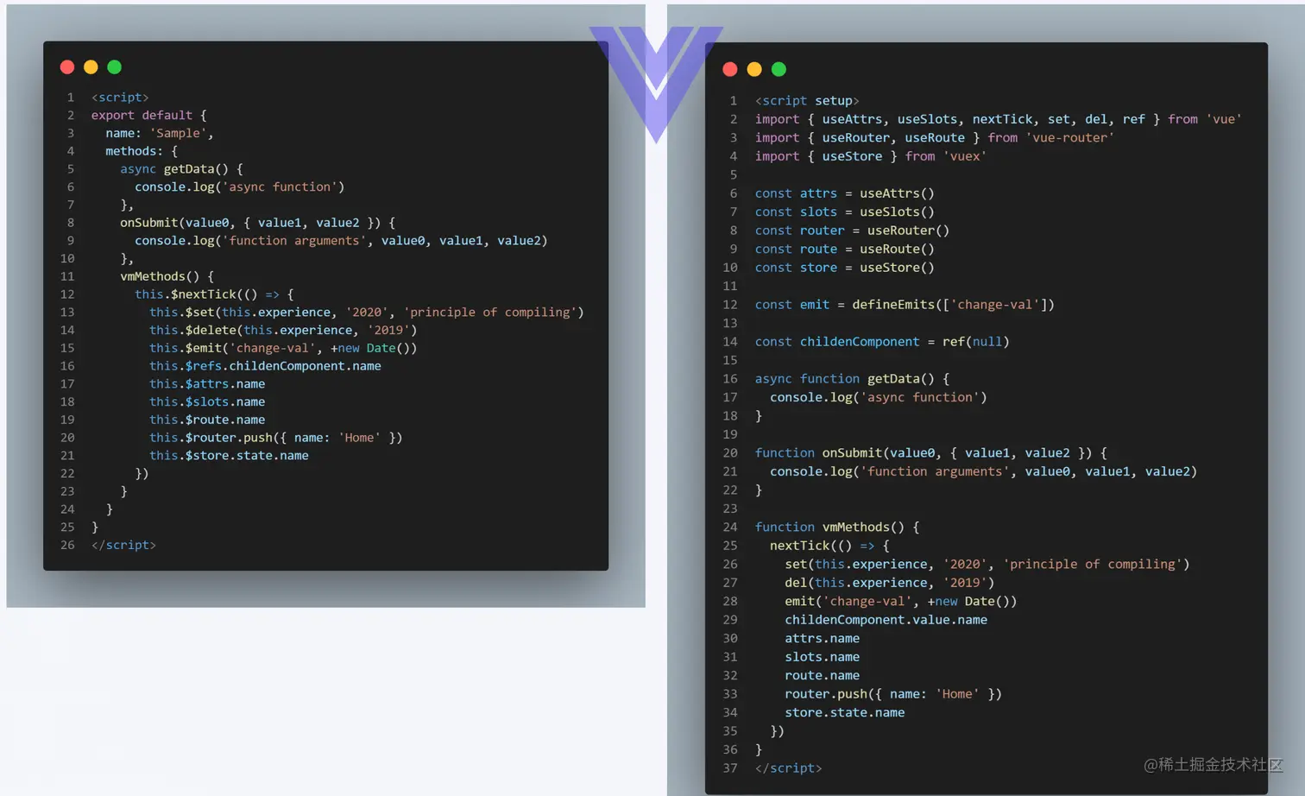The image size is (1305, 796).
Task: Click the "name: 'Sample'," line
Action: [160, 133]
